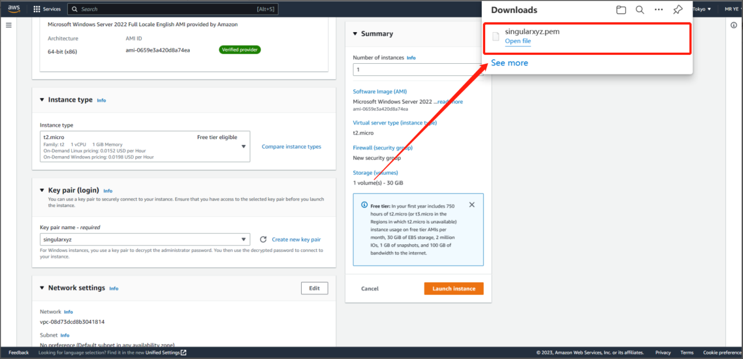Open Software Image (AMI) summary link

click(x=380, y=92)
